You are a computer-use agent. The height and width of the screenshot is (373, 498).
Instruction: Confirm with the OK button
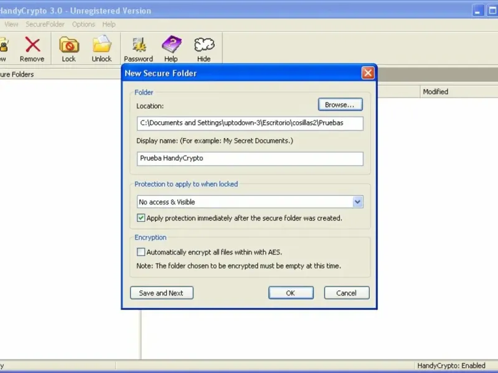point(291,293)
